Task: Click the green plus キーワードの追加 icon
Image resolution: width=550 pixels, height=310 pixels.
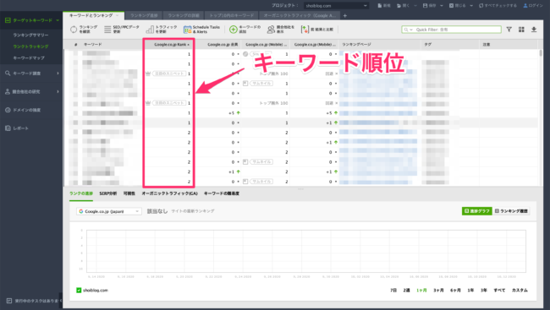Action: [x=234, y=30]
